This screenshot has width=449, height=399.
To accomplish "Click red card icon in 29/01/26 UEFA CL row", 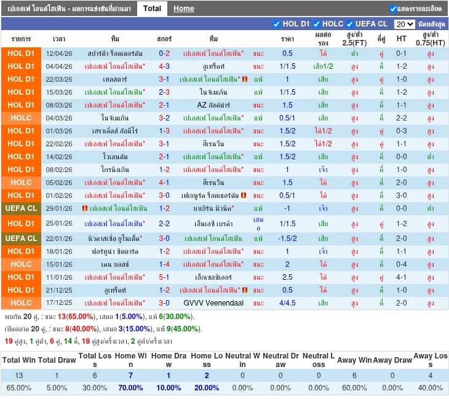I will coord(84,209).
